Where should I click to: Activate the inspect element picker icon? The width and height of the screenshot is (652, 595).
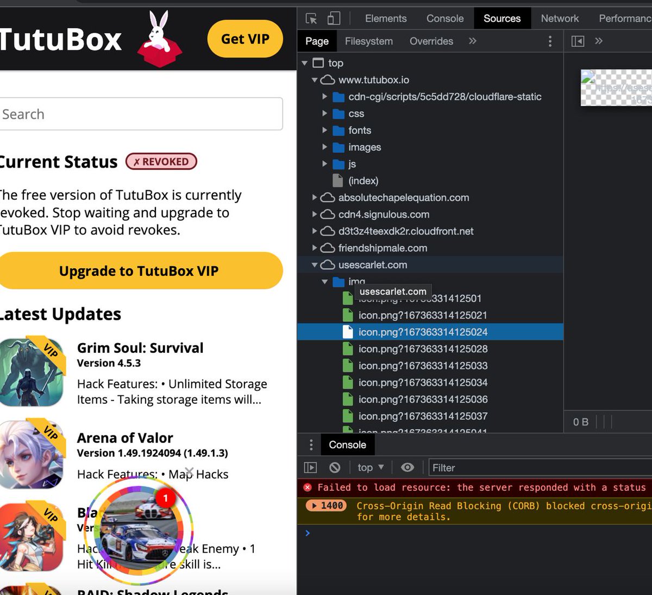[311, 18]
